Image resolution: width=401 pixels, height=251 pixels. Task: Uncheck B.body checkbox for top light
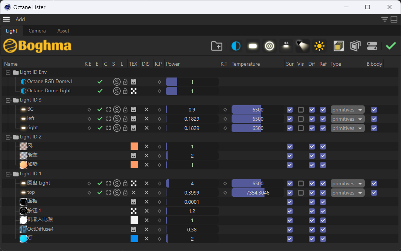[x=374, y=193]
